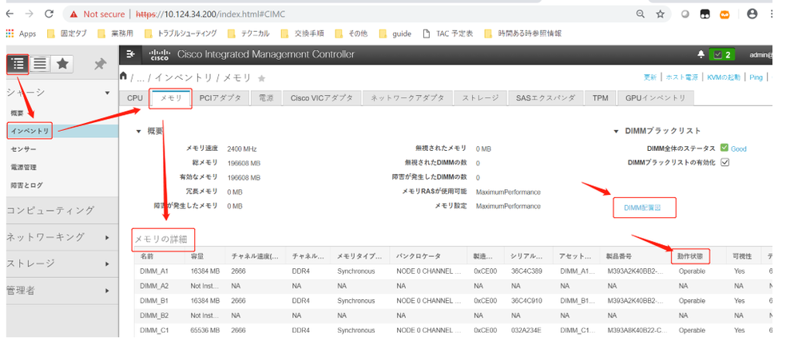The image size is (798, 348).
Task: Collapse the DIMMブラックリスト section triangle
Action: coord(617,131)
